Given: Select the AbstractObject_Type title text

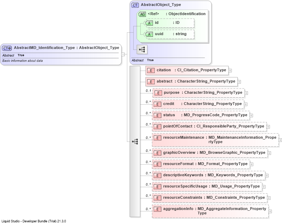Looking at the screenshot, I should coord(161,5).
